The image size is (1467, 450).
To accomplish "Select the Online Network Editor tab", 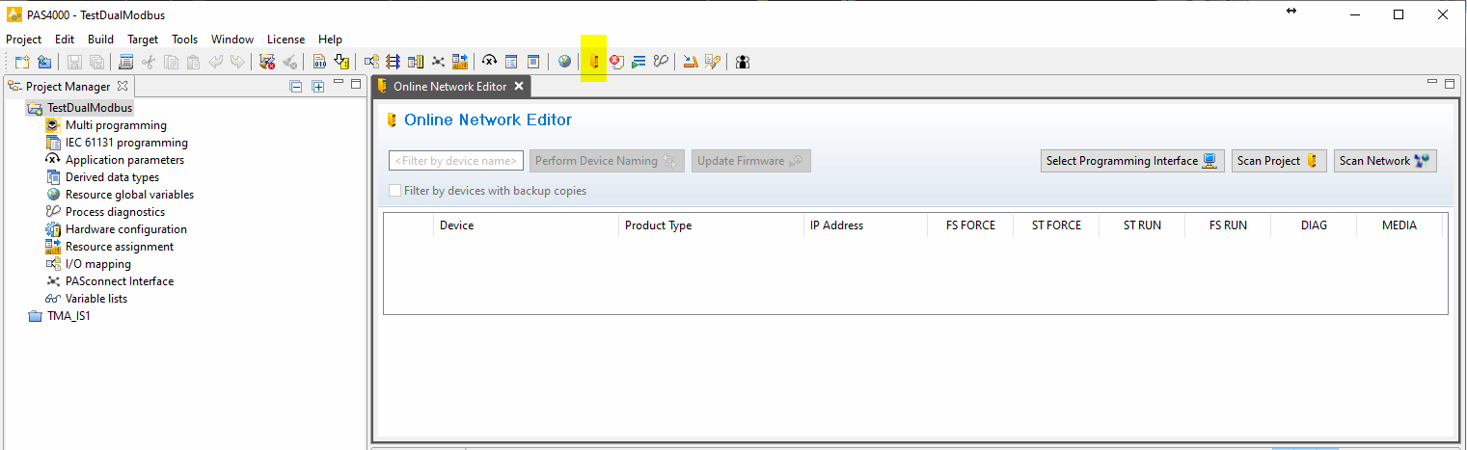I will [x=449, y=87].
